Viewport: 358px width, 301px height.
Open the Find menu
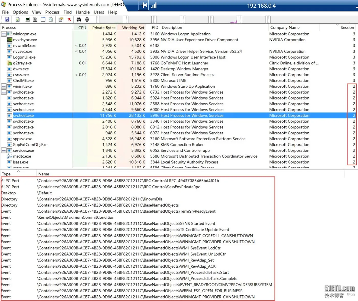tap(68, 12)
